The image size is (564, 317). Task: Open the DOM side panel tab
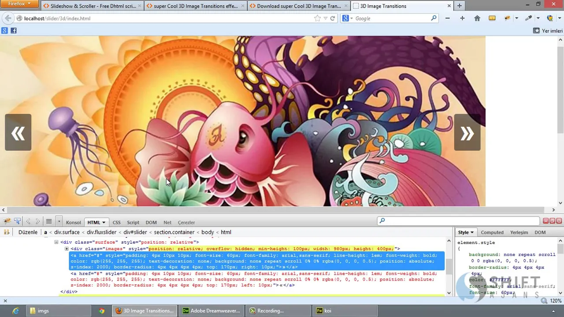[x=540, y=232]
